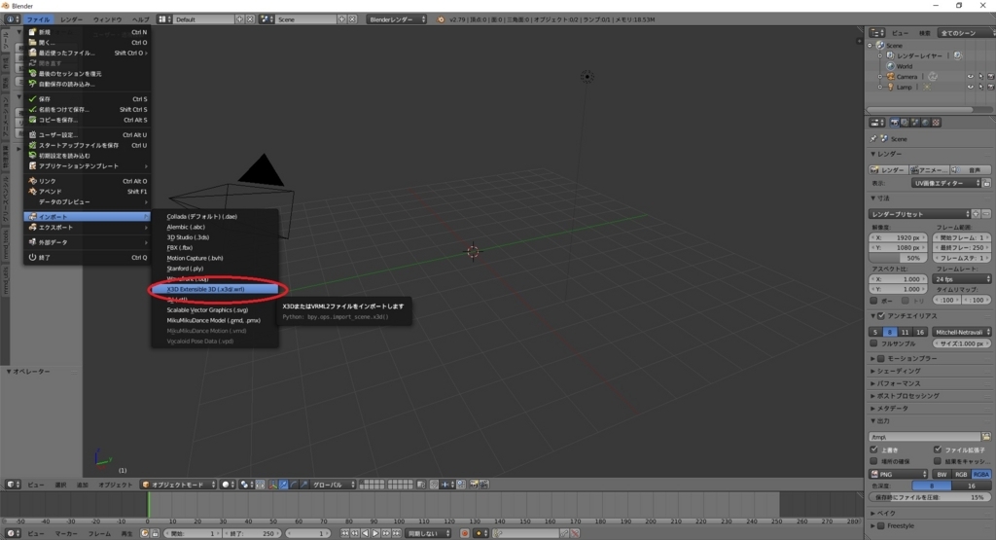
Task: Click jump to last frame button
Action: (x=397, y=533)
